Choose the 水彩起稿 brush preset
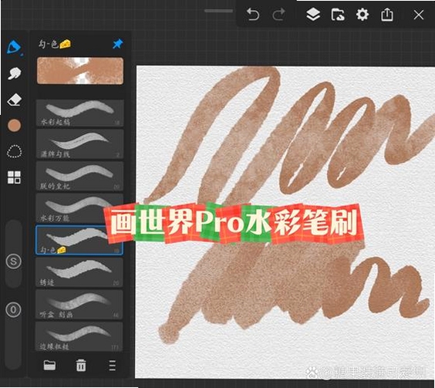 click(80, 113)
